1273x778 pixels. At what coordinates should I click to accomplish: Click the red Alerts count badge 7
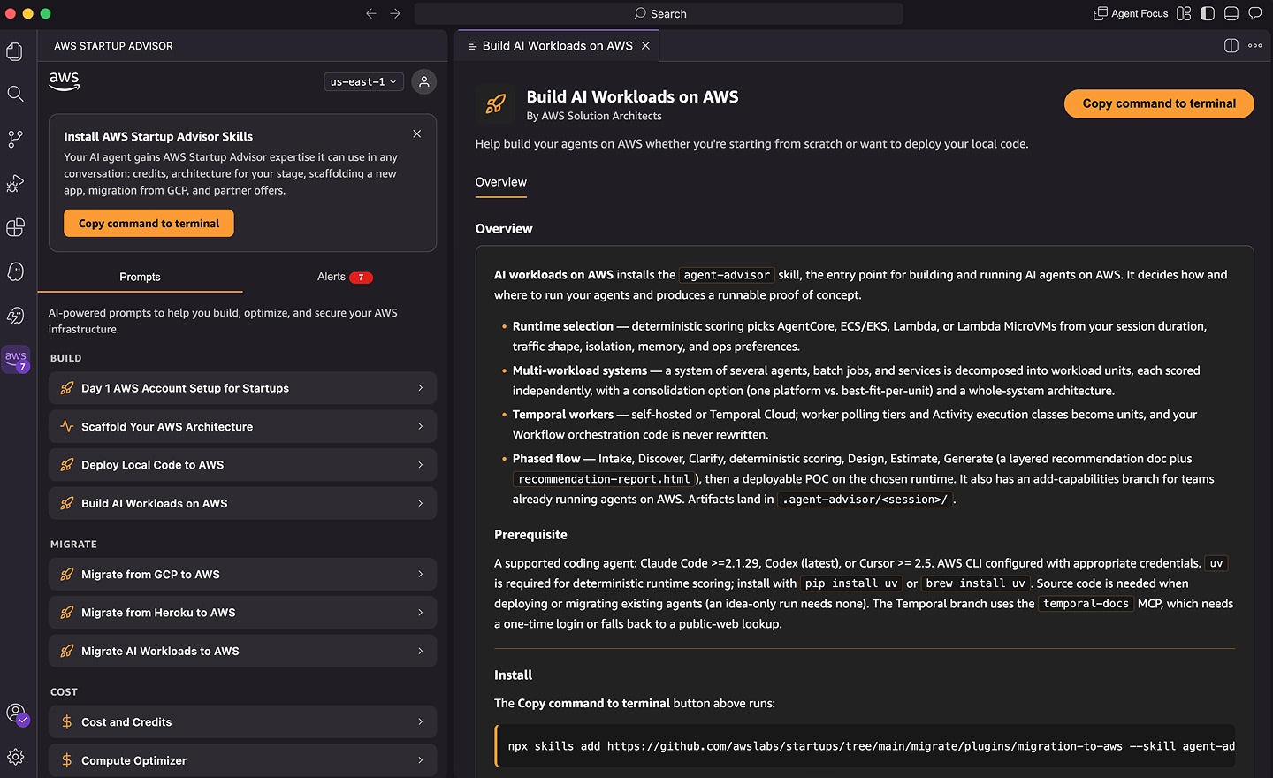click(x=361, y=278)
